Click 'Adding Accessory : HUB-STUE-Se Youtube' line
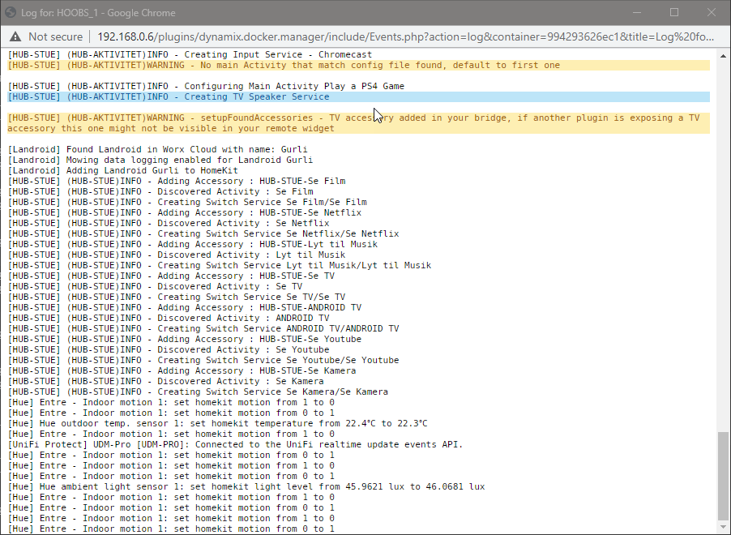The width and height of the screenshot is (731, 535). (x=185, y=339)
